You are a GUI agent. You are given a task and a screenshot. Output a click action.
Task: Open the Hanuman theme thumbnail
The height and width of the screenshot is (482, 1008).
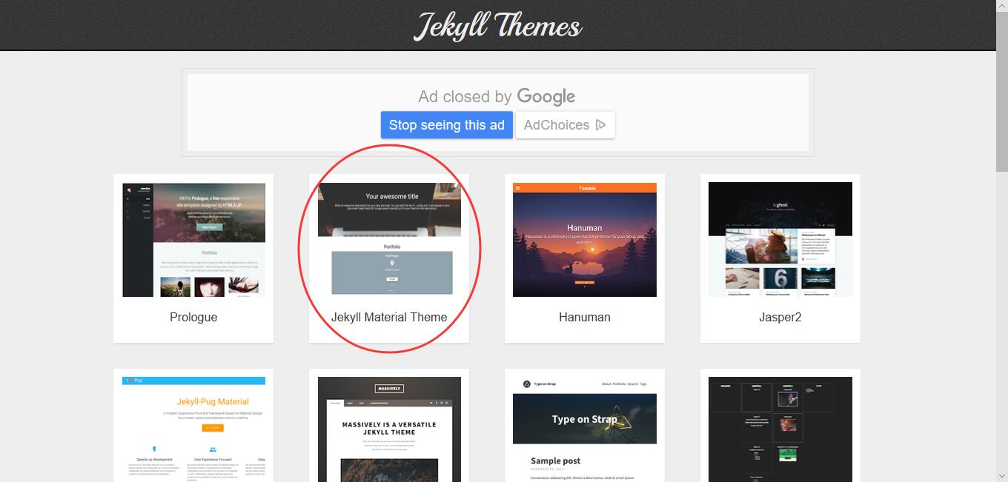(x=585, y=240)
